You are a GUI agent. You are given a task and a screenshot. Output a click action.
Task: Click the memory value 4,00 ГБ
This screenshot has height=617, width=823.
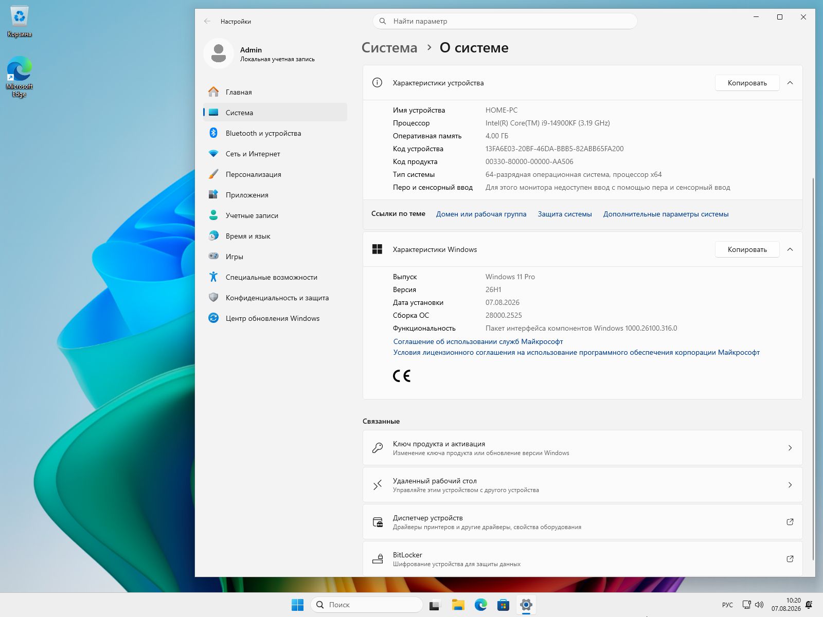(497, 136)
